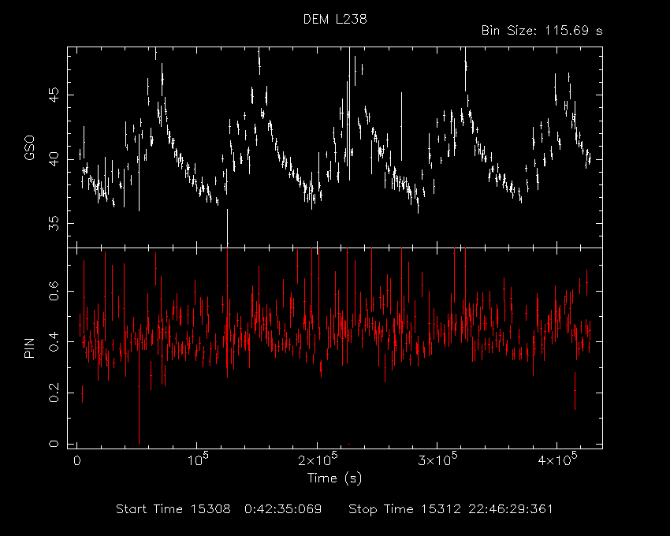The image size is (670, 536).
Task: Click the Time (s) axis label
Action: [334, 478]
